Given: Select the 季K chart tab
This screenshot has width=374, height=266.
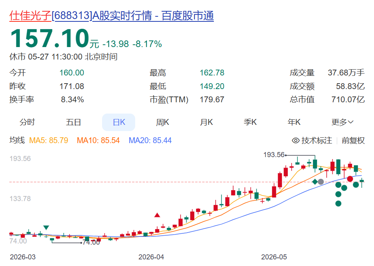Looking at the screenshot, I should coord(250,122).
